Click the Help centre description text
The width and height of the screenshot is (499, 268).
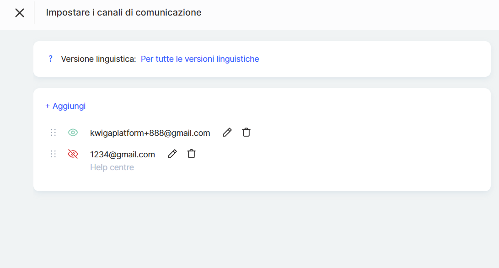[x=112, y=167]
